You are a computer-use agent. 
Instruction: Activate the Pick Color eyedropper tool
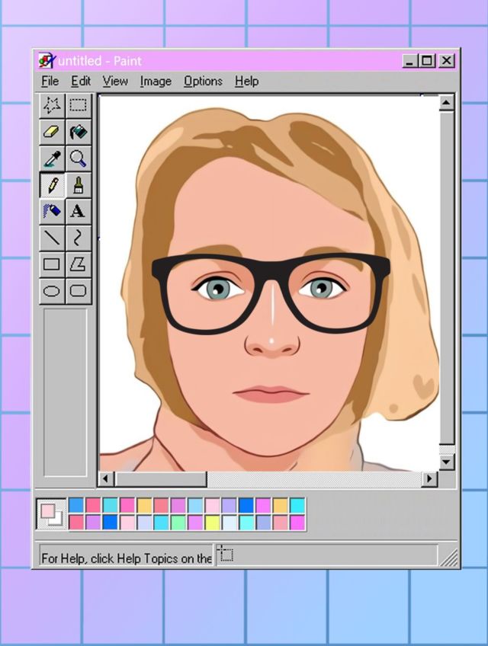52,158
